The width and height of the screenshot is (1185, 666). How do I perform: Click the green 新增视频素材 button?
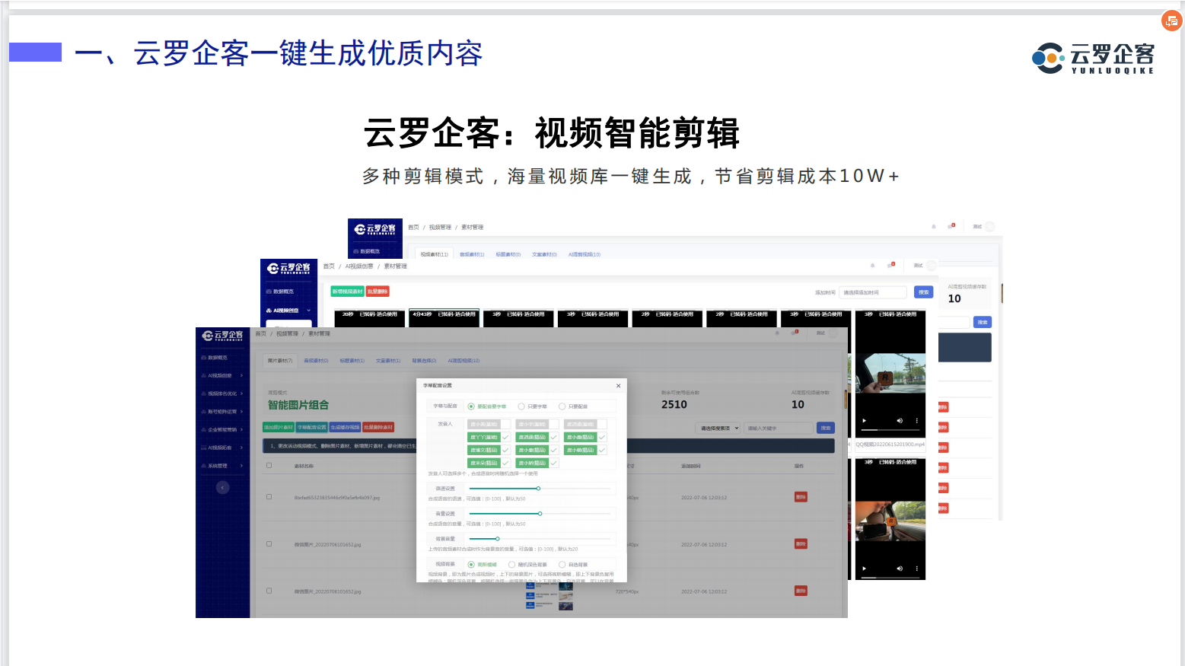[348, 292]
